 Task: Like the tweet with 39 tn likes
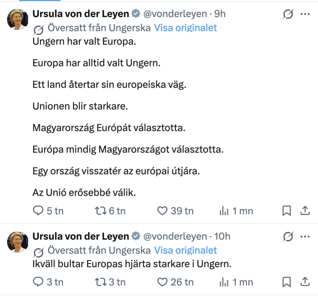click(163, 211)
